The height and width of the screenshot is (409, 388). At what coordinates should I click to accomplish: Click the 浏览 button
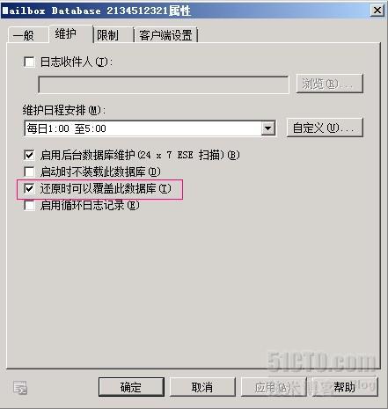(x=330, y=84)
